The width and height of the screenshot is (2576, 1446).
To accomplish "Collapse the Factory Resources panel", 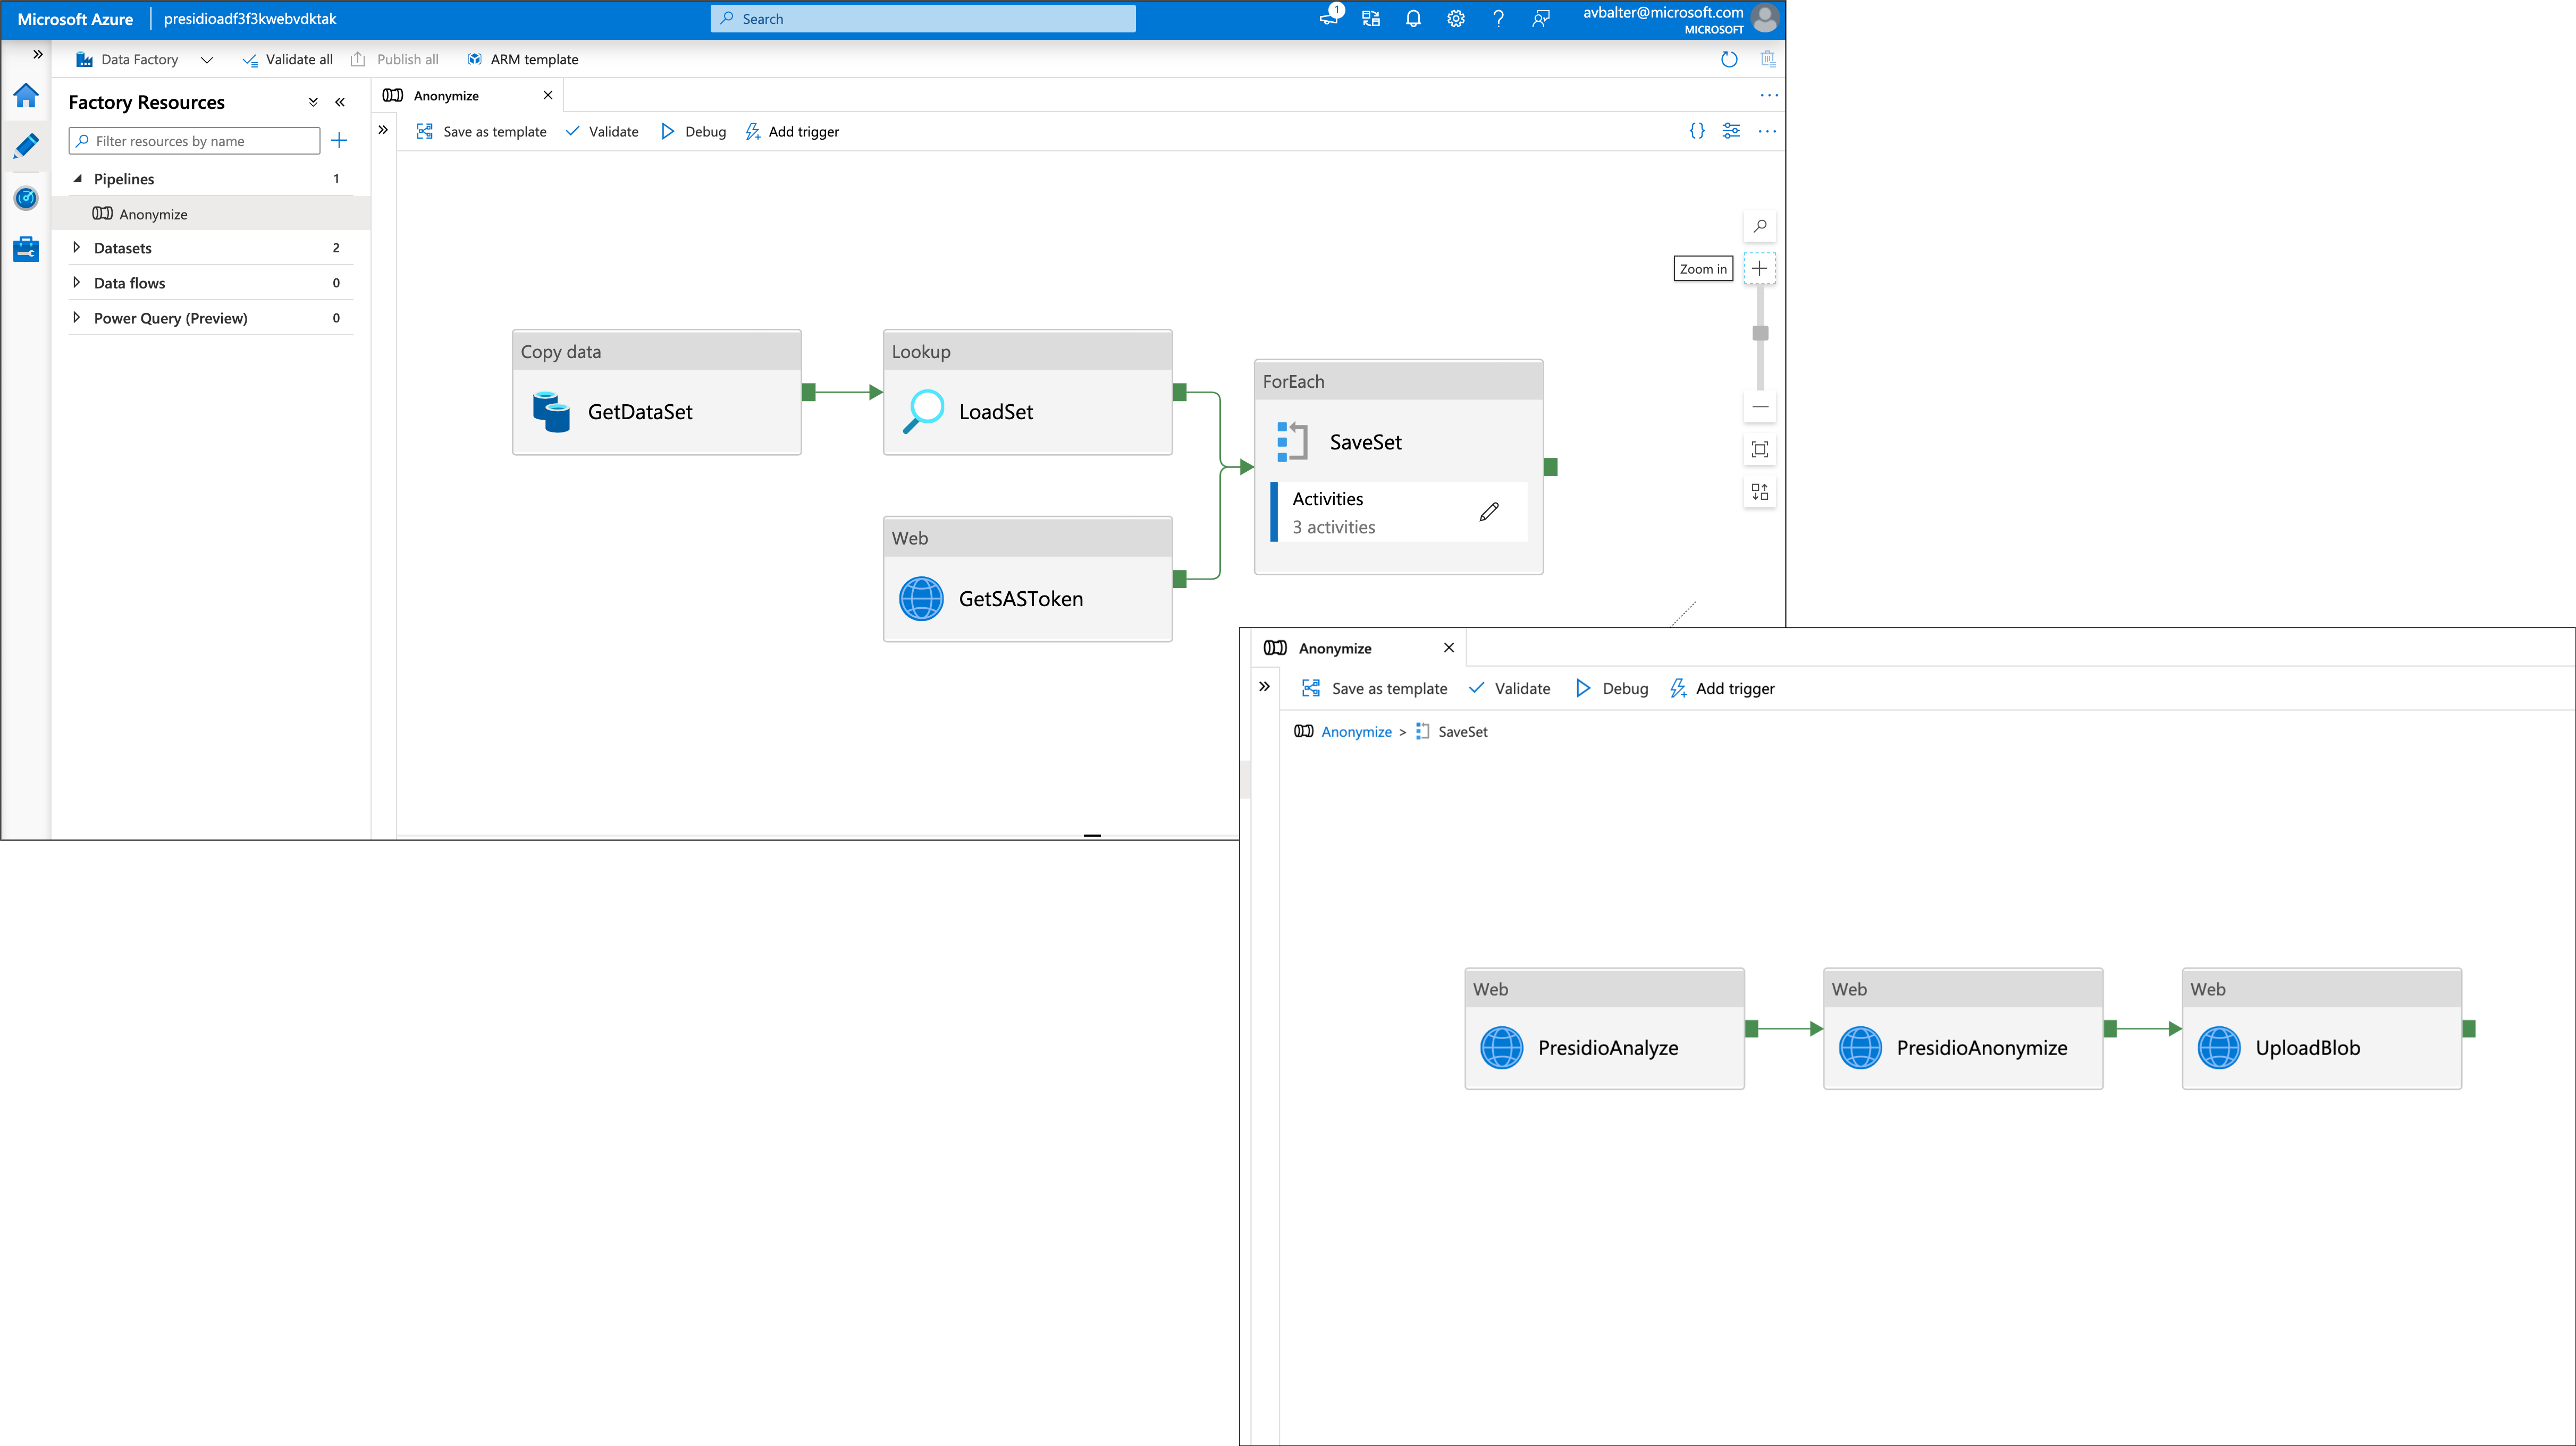I will [x=340, y=102].
